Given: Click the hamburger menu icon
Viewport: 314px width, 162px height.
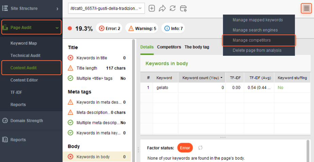Looking at the screenshot, I should click(306, 8).
